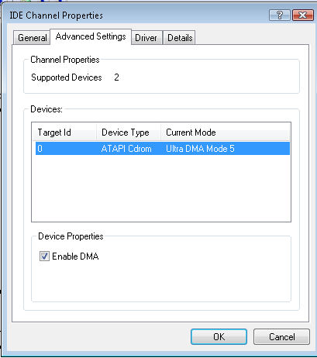317x358 pixels.
Task: Click the Supported Devices label
Action: point(67,77)
